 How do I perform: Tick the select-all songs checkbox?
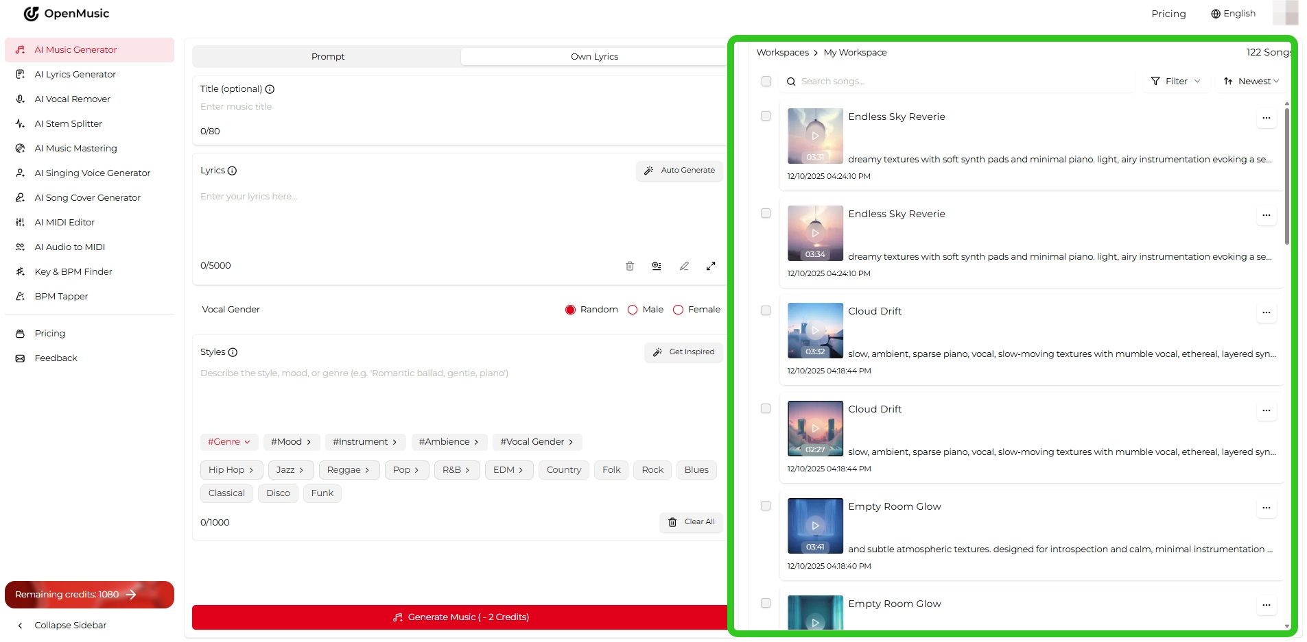(x=766, y=82)
